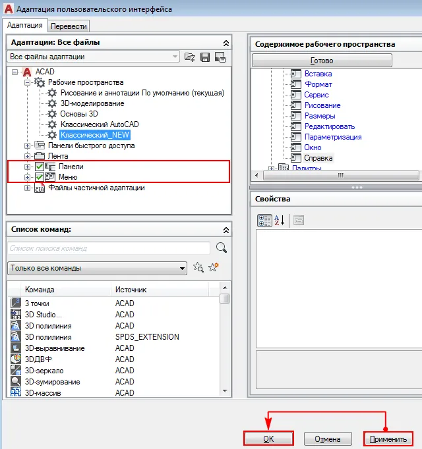Click the menu icon beside Сервис
The width and height of the screenshot is (422, 449).
tap(296, 95)
